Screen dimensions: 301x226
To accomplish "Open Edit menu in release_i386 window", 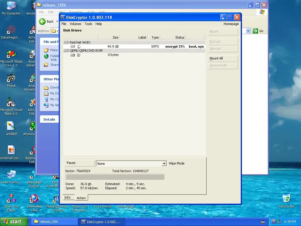I will [51, 12].
